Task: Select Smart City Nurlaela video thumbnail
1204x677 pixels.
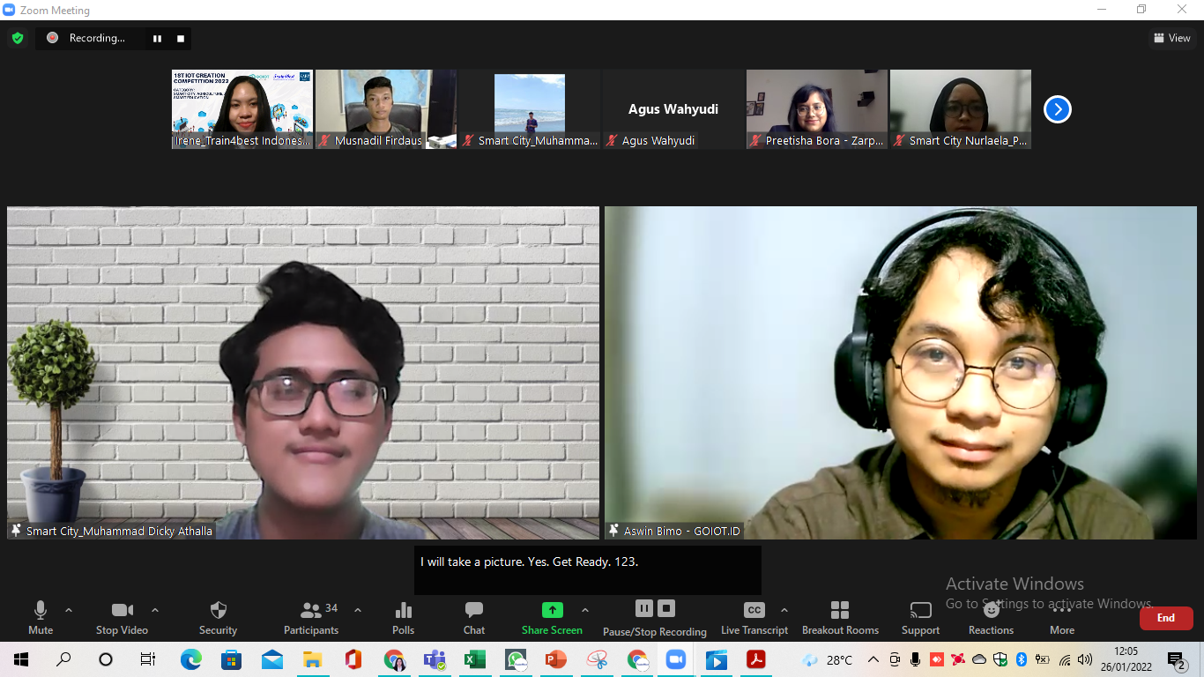Action: pyautogui.click(x=961, y=109)
